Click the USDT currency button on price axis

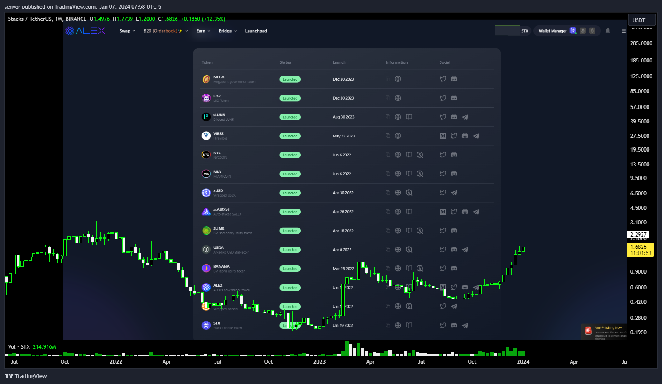(x=642, y=20)
